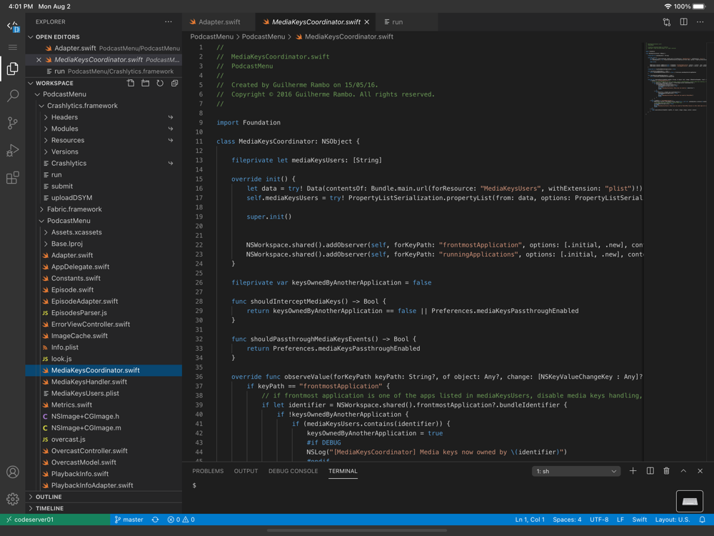This screenshot has height=536, width=714.
Task: Kill the terminal with trash icon
Action: point(666,471)
